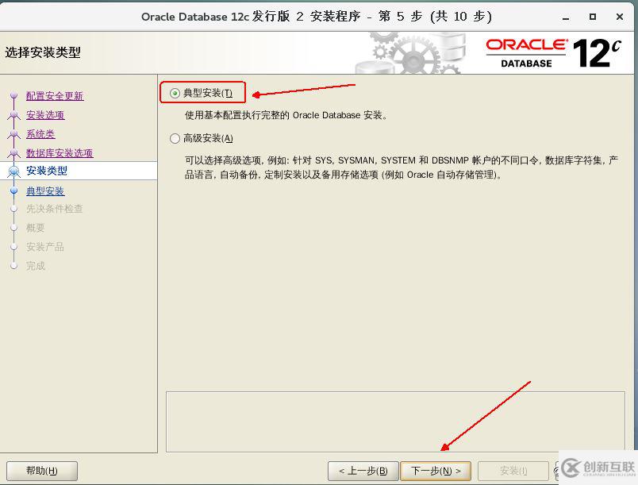Click the empty message box area
Image resolution: width=638 pixels, height=485 pixels.
(395, 421)
